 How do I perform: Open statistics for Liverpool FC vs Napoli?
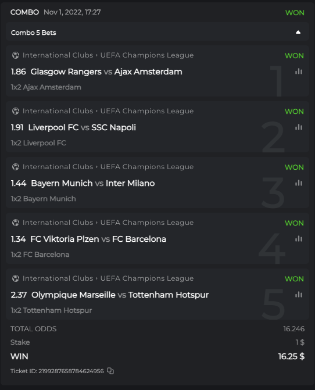click(x=299, y=127)
